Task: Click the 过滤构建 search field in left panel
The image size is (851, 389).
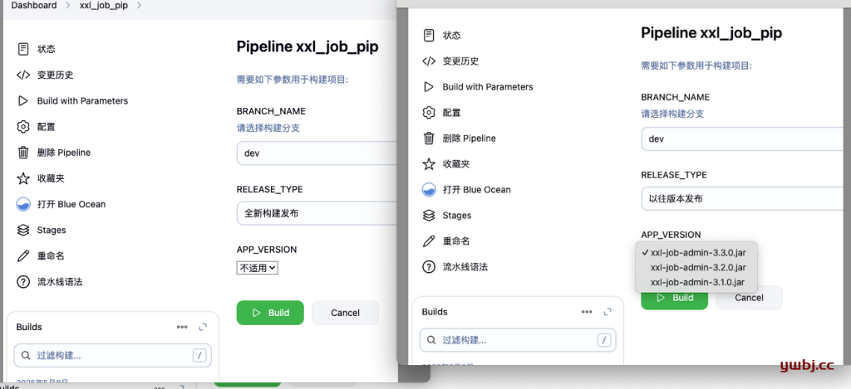Action: tap(112, 356)
